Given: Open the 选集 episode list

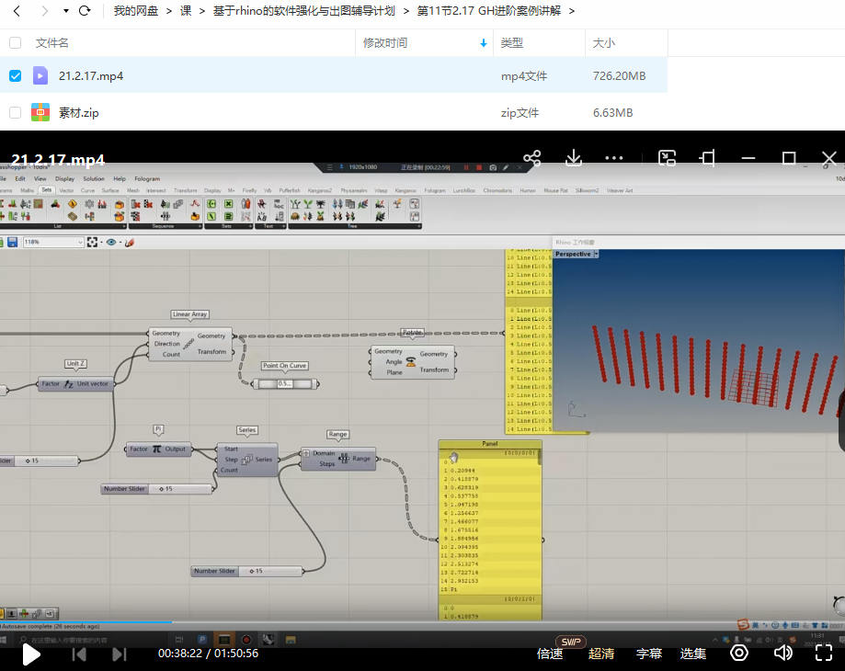Looking at the screenshot, I should tap(693, 654).
